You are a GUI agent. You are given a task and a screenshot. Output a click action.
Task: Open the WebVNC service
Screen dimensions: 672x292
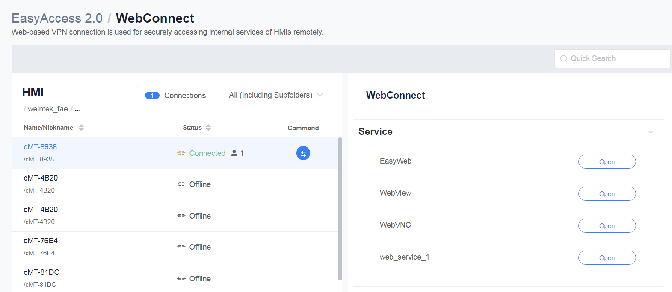click(607, 226)
